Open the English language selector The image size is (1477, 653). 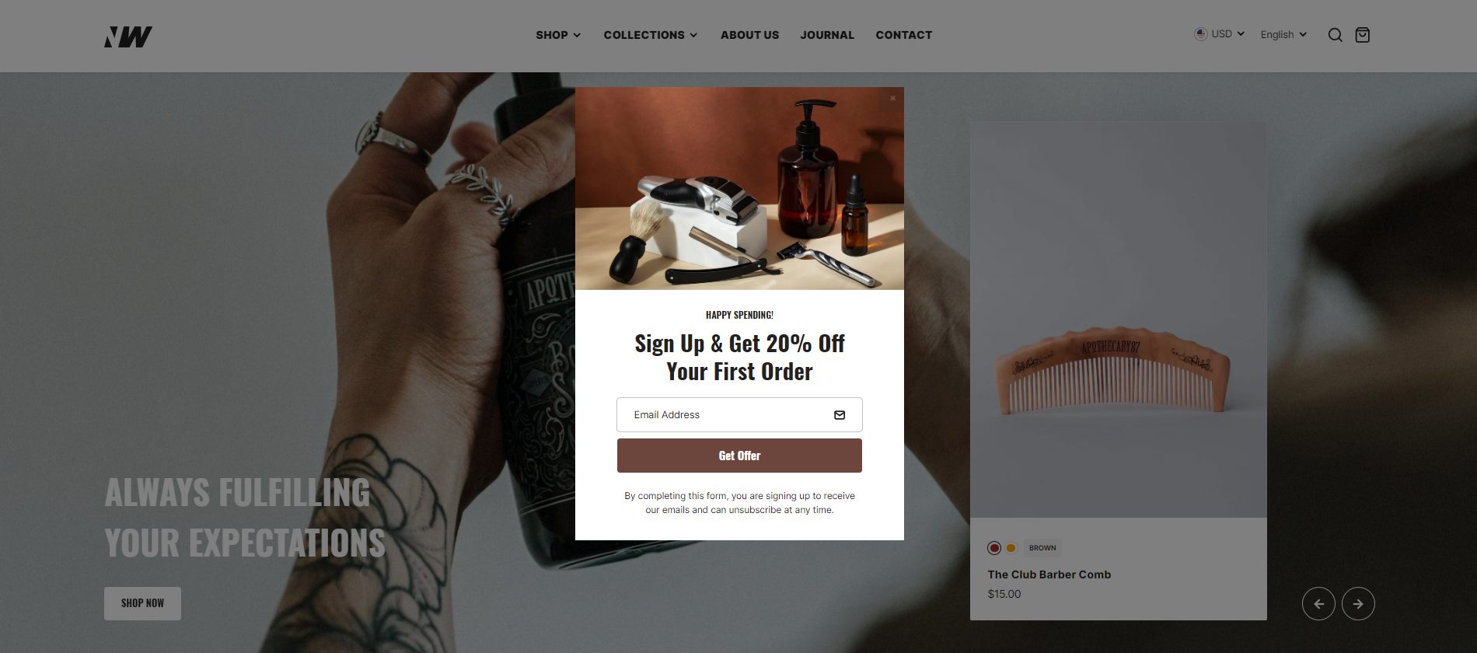(1283, 34)
